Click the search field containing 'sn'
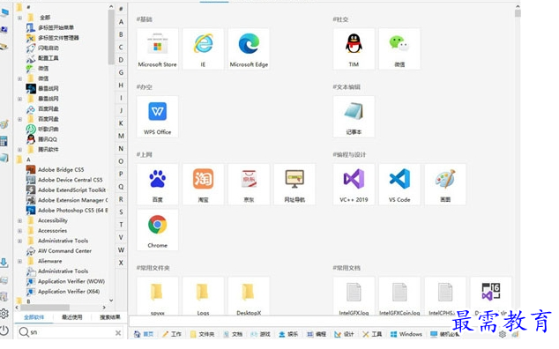 [x=70, y=332]
